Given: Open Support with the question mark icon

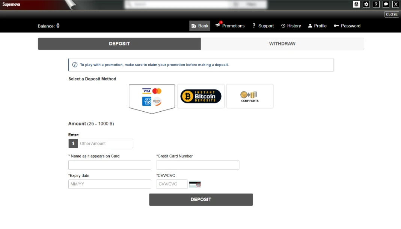Looking at the screenshot, I should (254, 26).
